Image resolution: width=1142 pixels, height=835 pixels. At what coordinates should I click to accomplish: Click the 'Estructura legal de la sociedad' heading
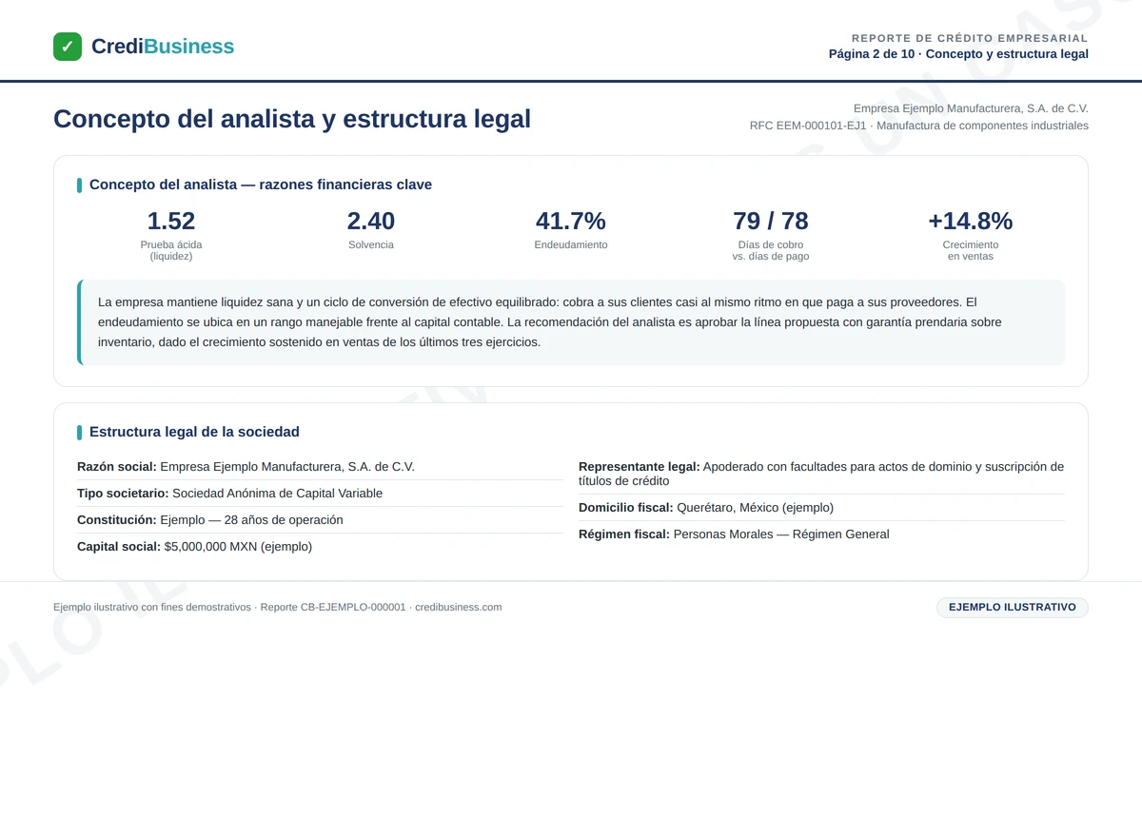(x=194, y=432)
